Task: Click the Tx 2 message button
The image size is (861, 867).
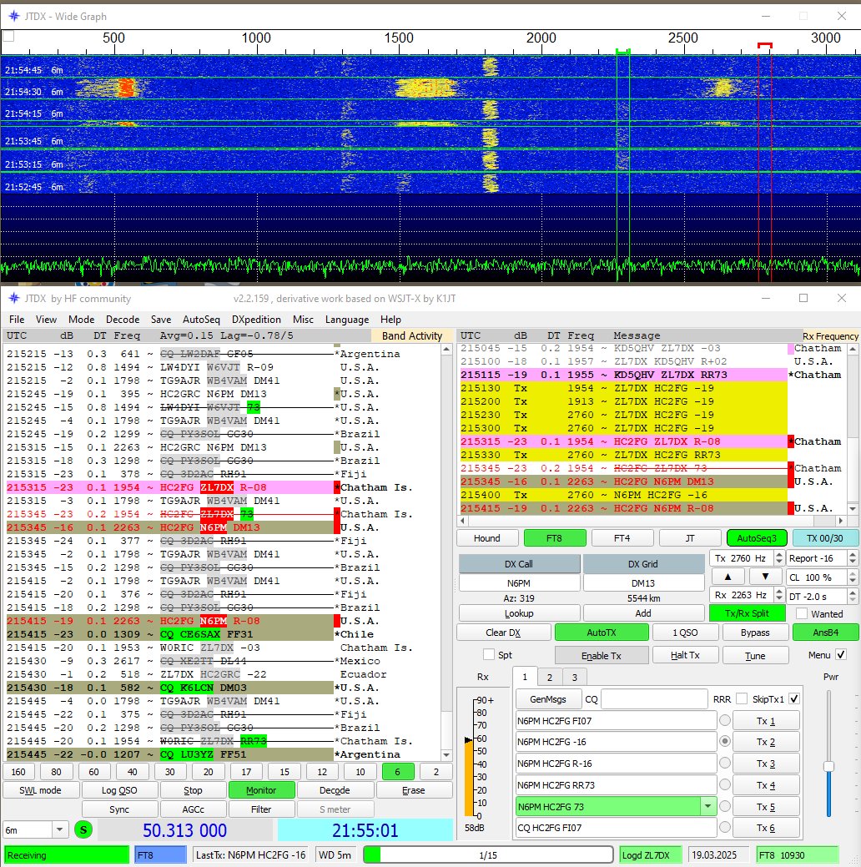Action: click(x=766, y=742)
